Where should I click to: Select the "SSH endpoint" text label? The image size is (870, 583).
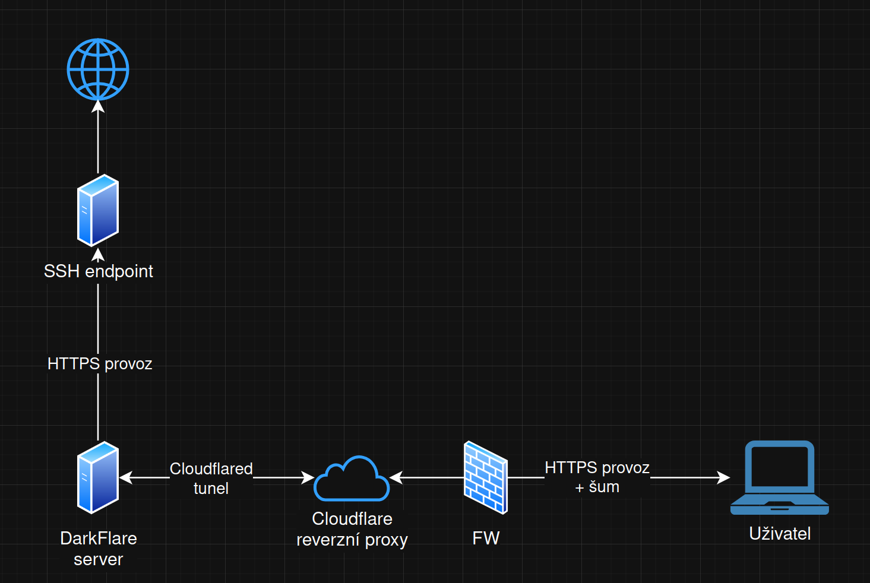tap(99, 271)
